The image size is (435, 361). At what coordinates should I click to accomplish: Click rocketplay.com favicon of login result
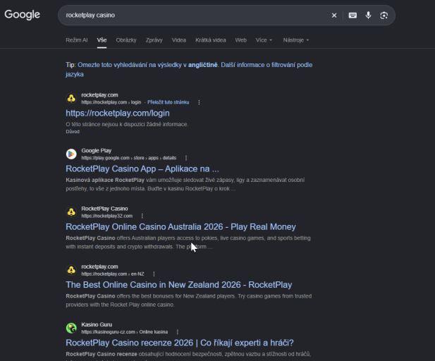click(71, 98)
